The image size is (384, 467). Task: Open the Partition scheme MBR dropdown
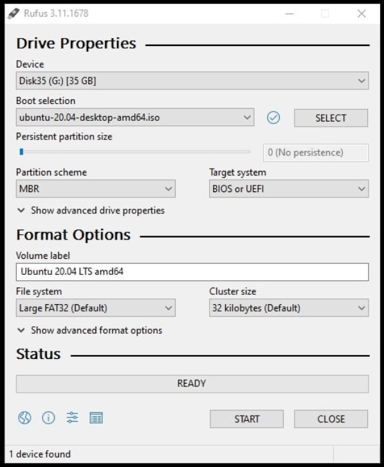[95, 189]
